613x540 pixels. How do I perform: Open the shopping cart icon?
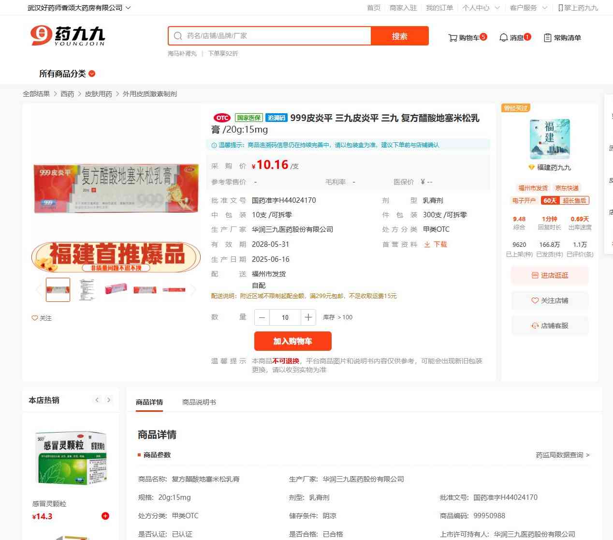pyautogui.click(x=452, y=38)
